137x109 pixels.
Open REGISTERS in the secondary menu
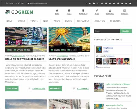(115, 21)
